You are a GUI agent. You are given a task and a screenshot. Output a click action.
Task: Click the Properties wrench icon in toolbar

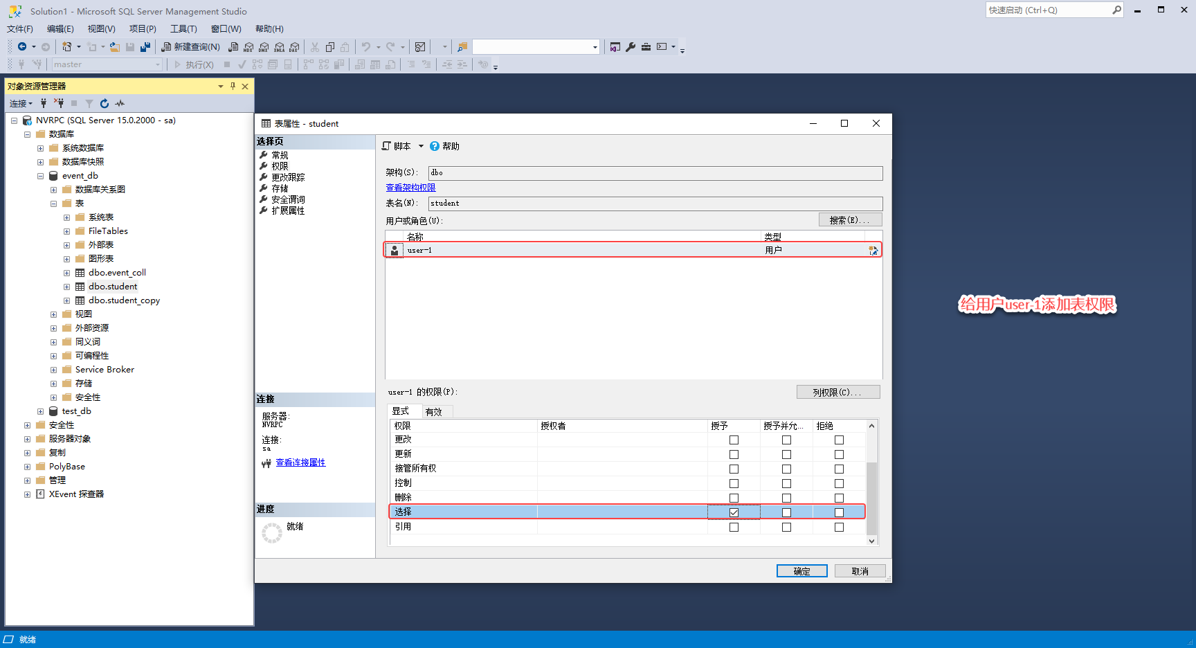(631, 47)
